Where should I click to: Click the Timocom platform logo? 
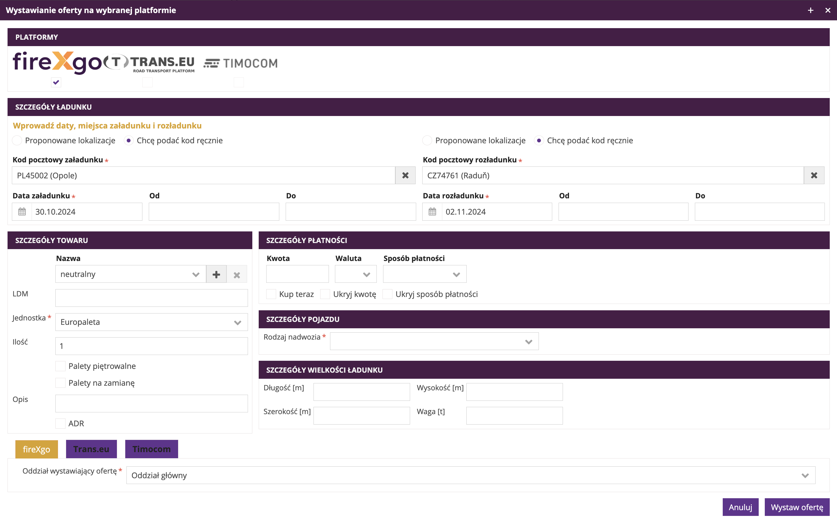(x=241, y=63)
